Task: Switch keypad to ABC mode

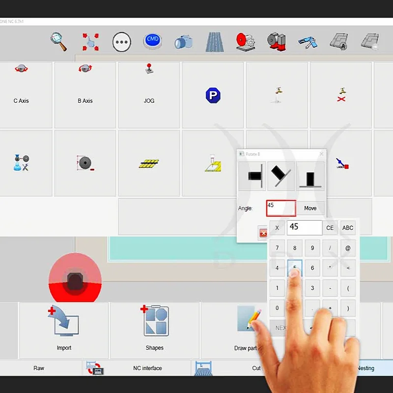Action: 348,228
